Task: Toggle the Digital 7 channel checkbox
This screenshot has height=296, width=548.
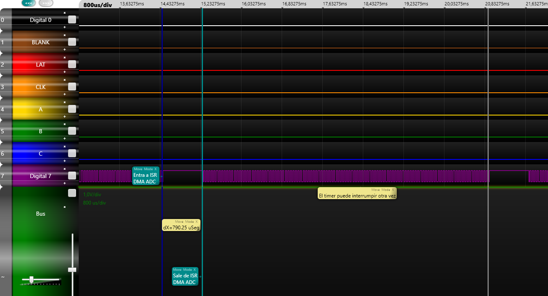Action: [x=72, y=176]
